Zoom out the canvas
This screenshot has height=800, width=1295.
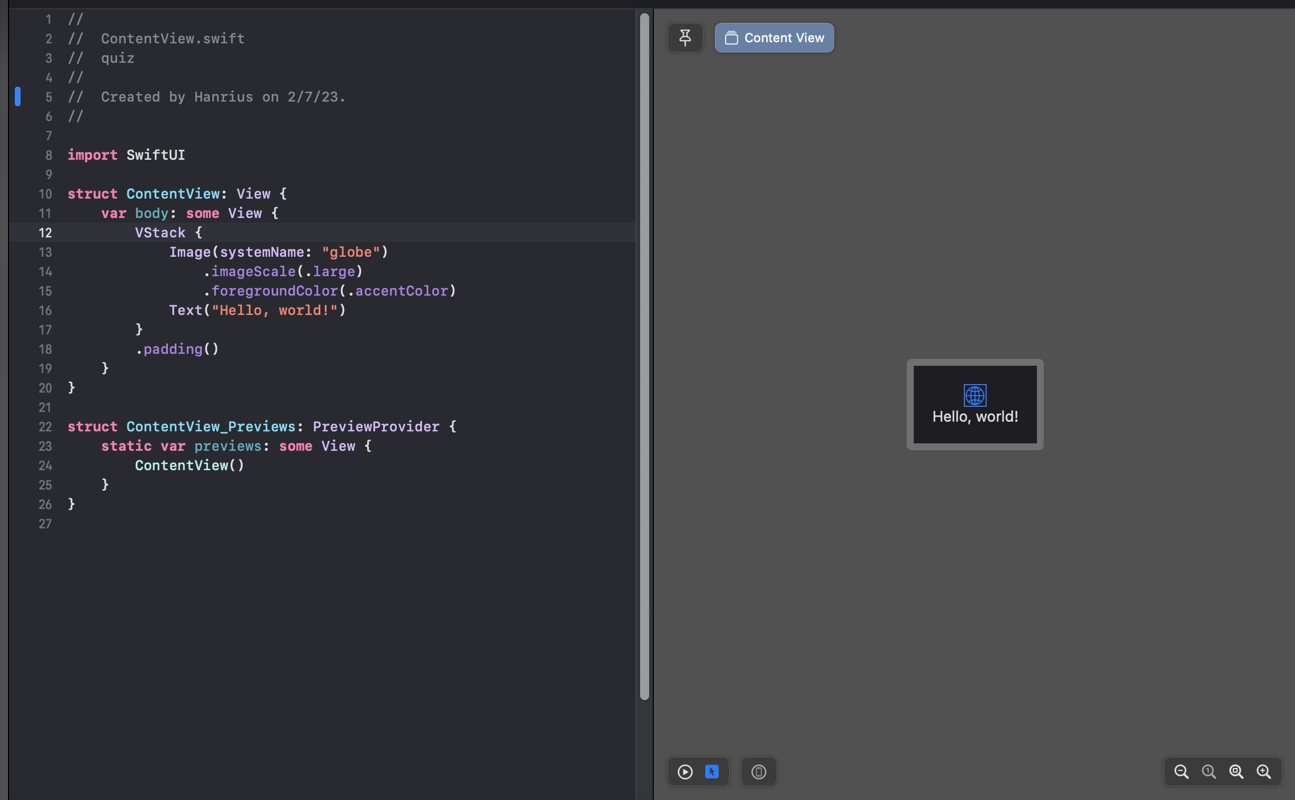pyautogui.click(x=1181, y=772)
